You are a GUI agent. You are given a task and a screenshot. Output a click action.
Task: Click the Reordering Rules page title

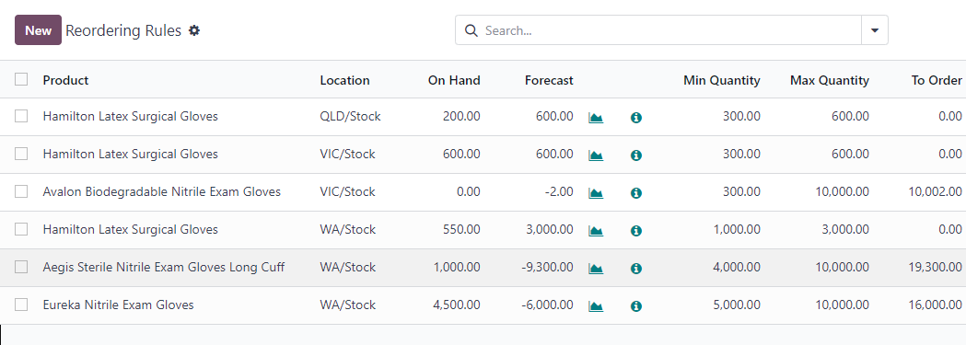[123, 30]
